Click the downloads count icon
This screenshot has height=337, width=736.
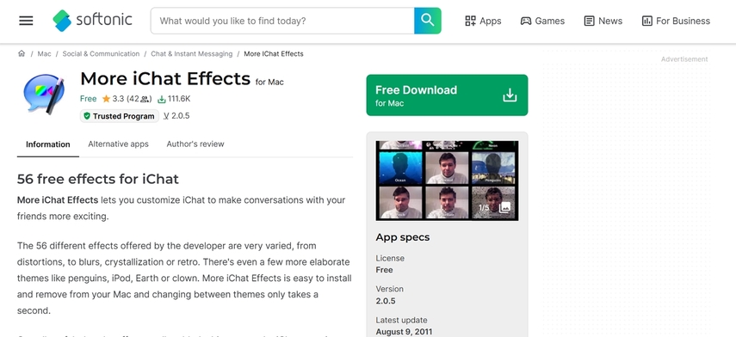coord(162,99)
